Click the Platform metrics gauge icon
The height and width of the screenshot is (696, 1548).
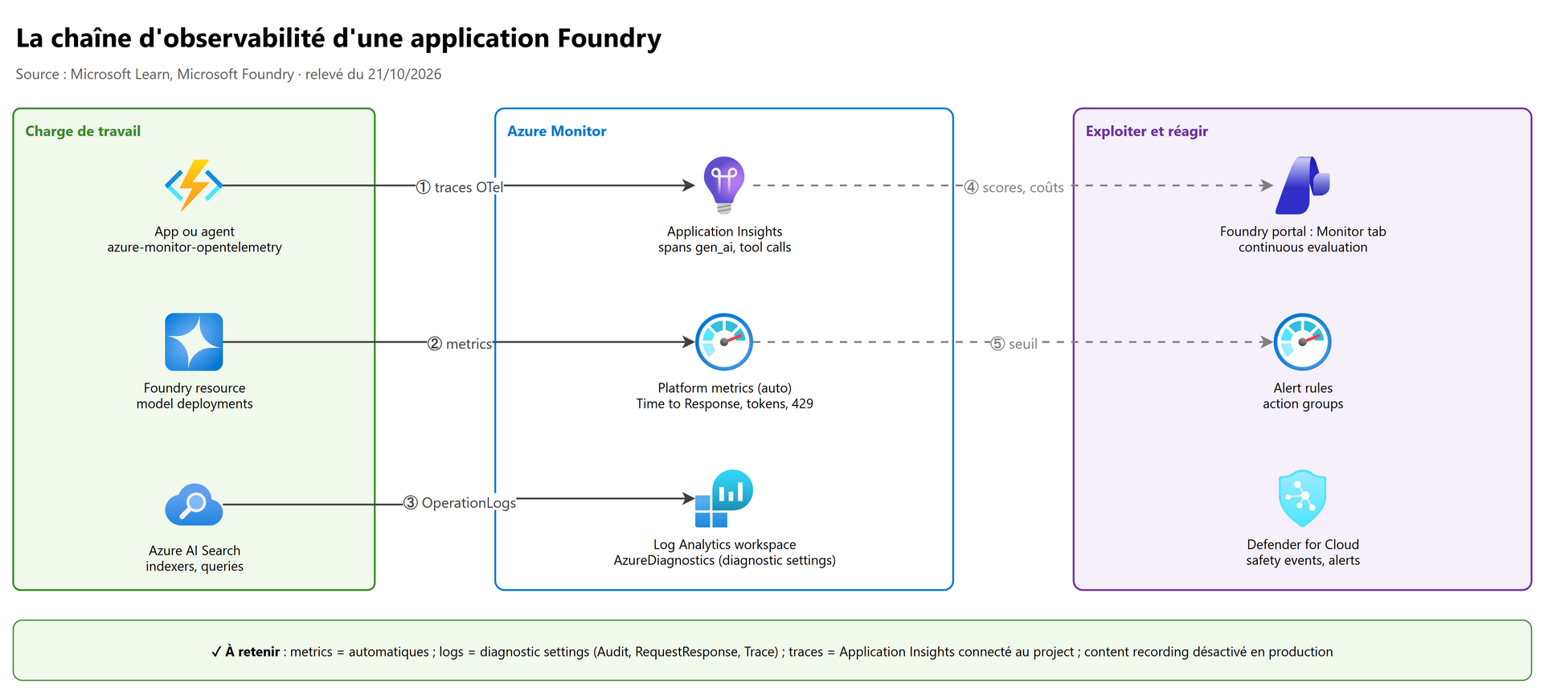point(724,342)
